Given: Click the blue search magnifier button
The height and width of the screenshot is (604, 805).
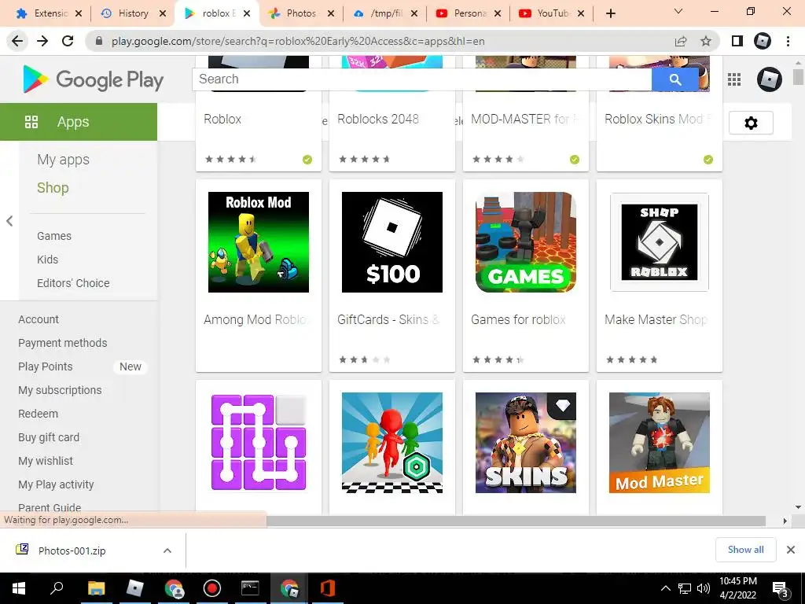Looking at the screenshot, I should click(x=675, y=79).
